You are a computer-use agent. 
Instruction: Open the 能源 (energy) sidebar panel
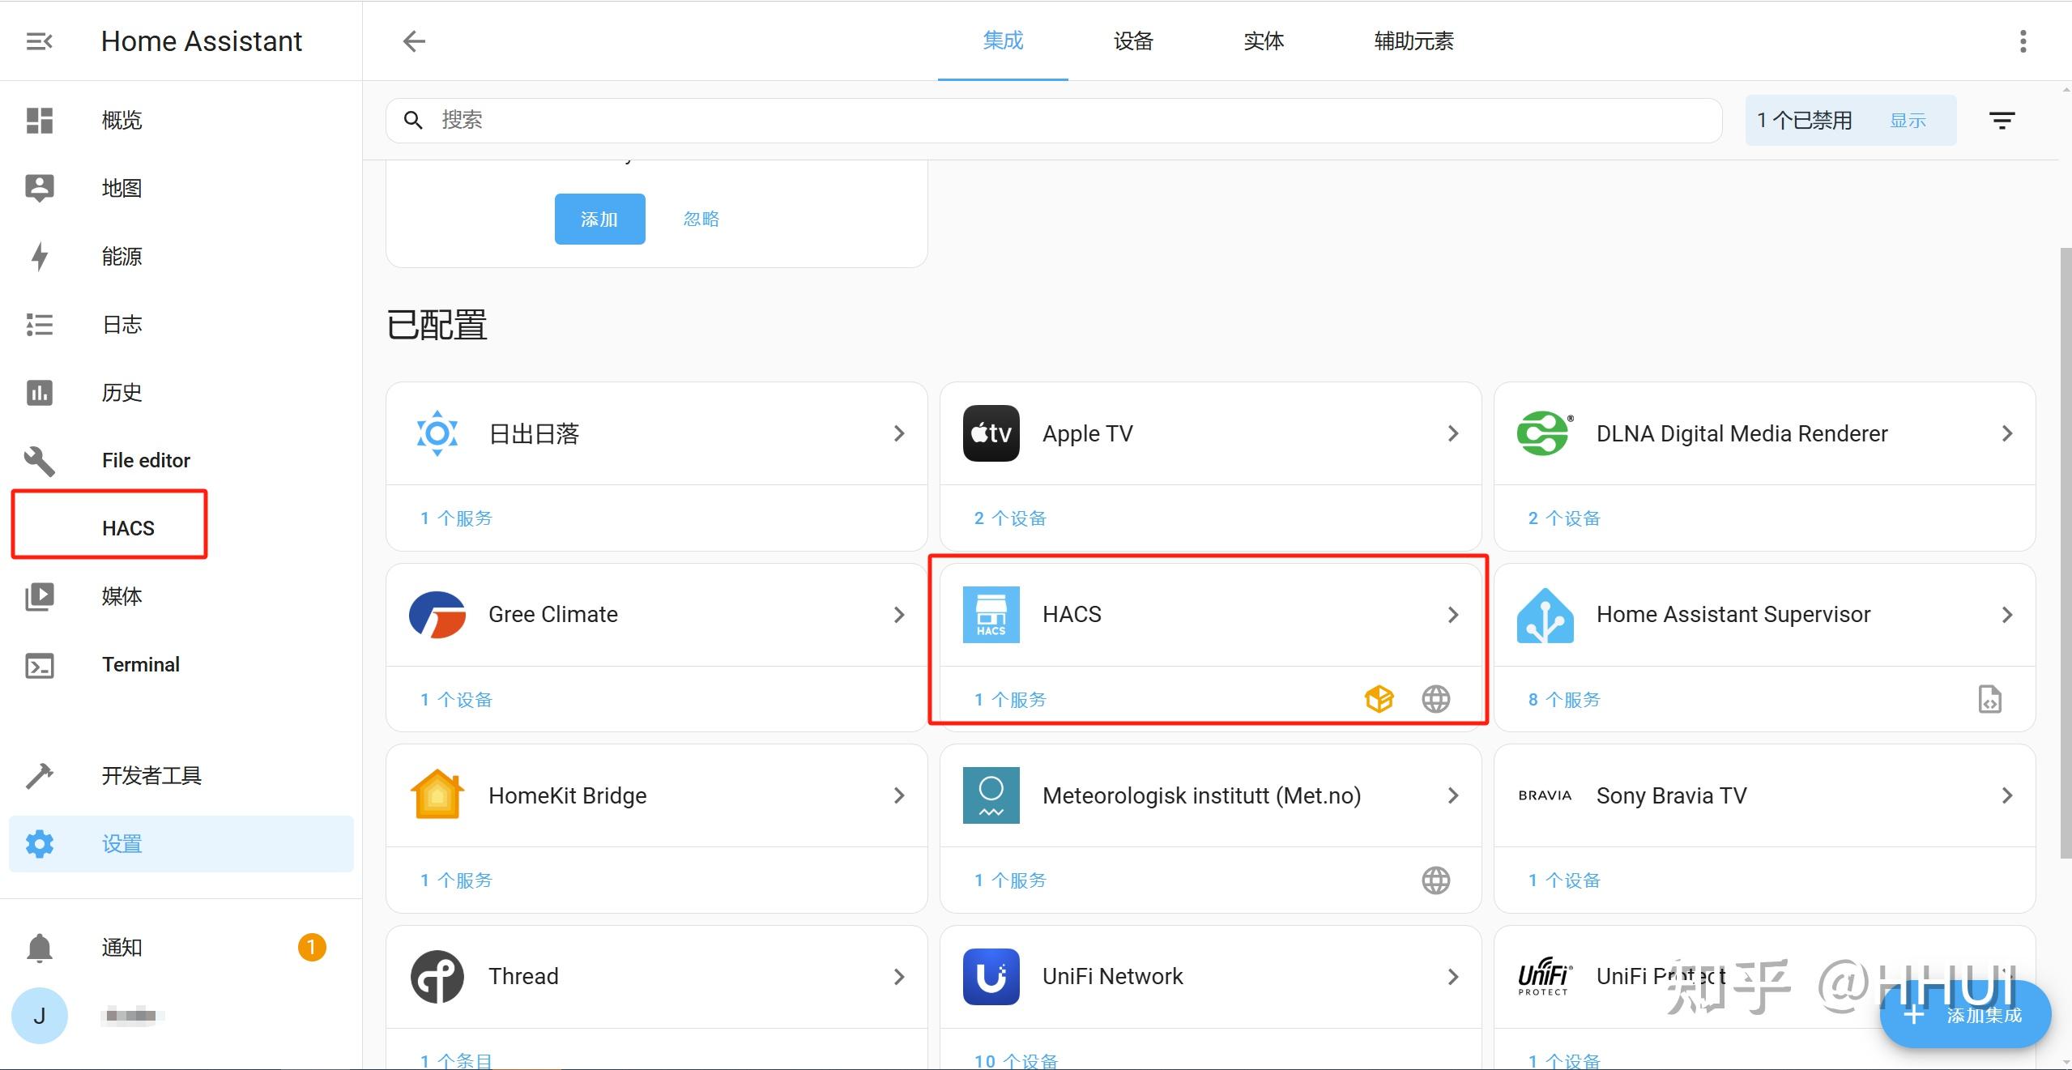122,257
